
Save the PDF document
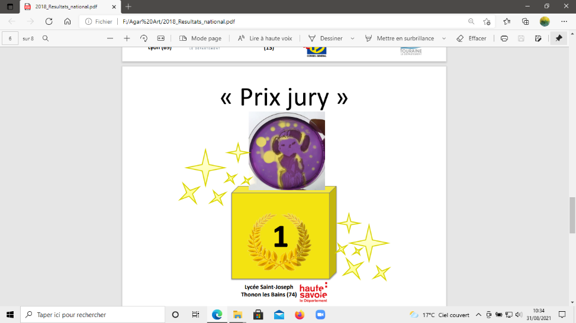521,38
